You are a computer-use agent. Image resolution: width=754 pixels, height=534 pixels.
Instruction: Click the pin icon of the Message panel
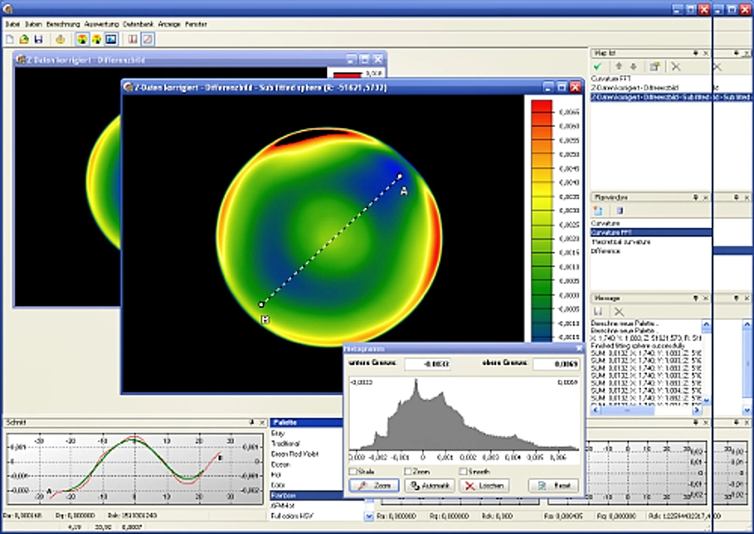coord(695,298)
